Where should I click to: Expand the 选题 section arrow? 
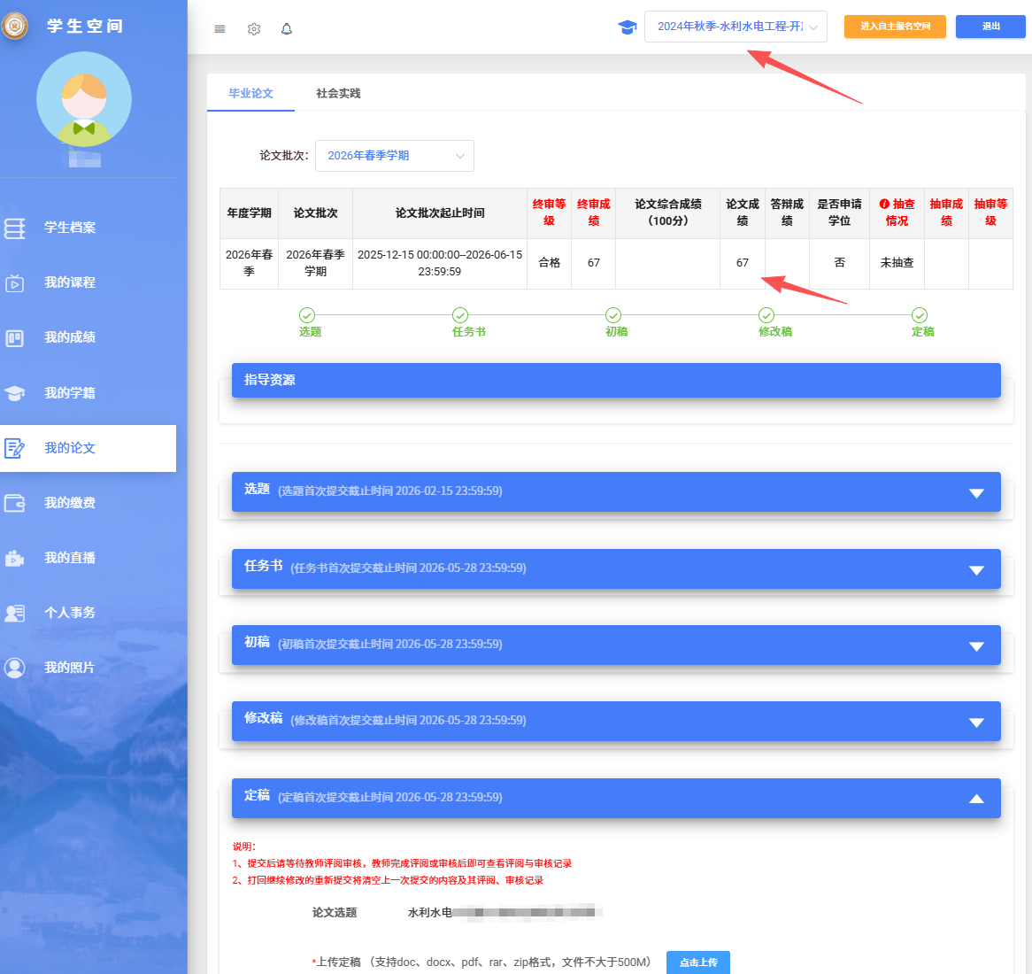pos(977,493)
